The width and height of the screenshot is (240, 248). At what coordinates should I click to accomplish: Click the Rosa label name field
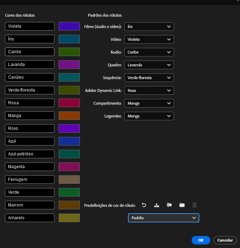coord(30,103)
